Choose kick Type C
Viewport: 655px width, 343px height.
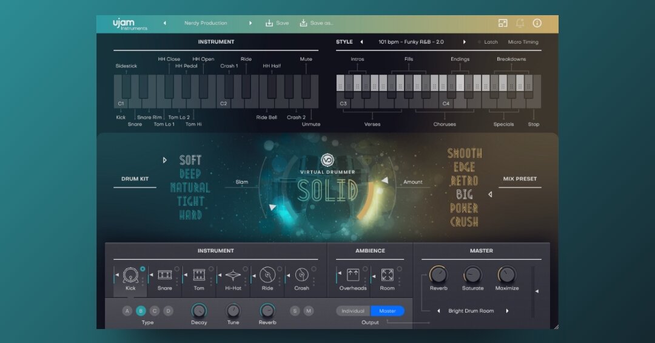pos(155,311)
